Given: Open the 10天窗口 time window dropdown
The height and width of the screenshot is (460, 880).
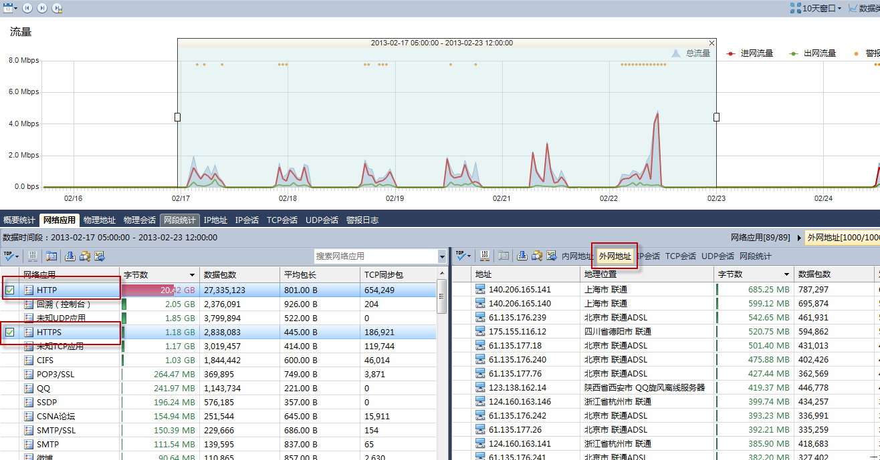Looking at the screenshot, I should point(815,8).
